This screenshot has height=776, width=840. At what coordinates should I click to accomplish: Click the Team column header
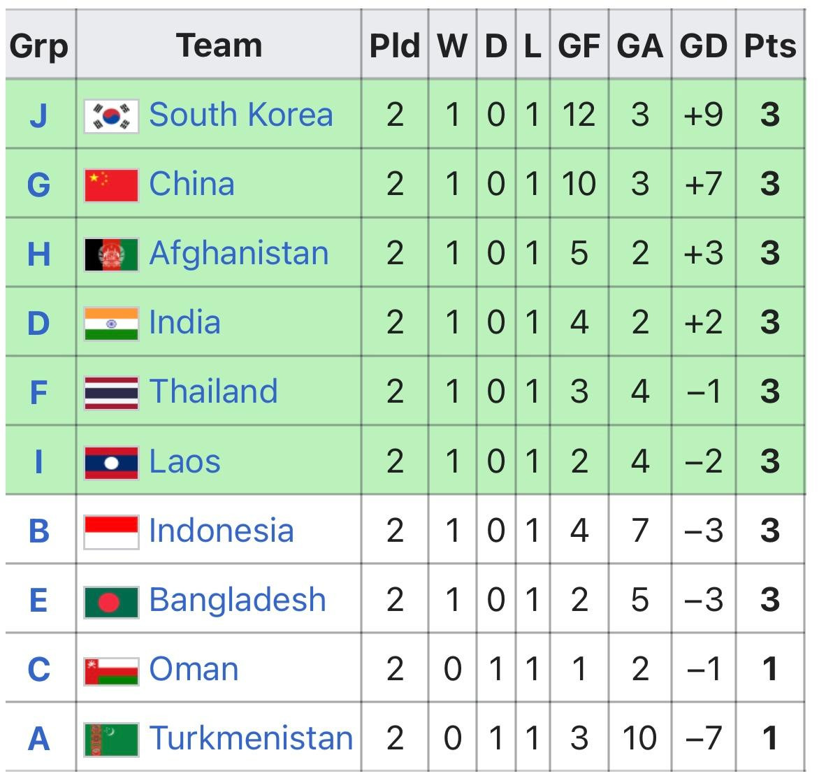219,46
